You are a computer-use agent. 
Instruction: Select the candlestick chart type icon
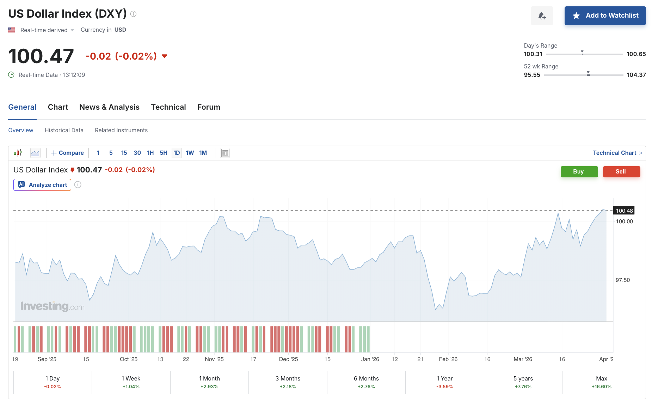(x=18, y=153)
